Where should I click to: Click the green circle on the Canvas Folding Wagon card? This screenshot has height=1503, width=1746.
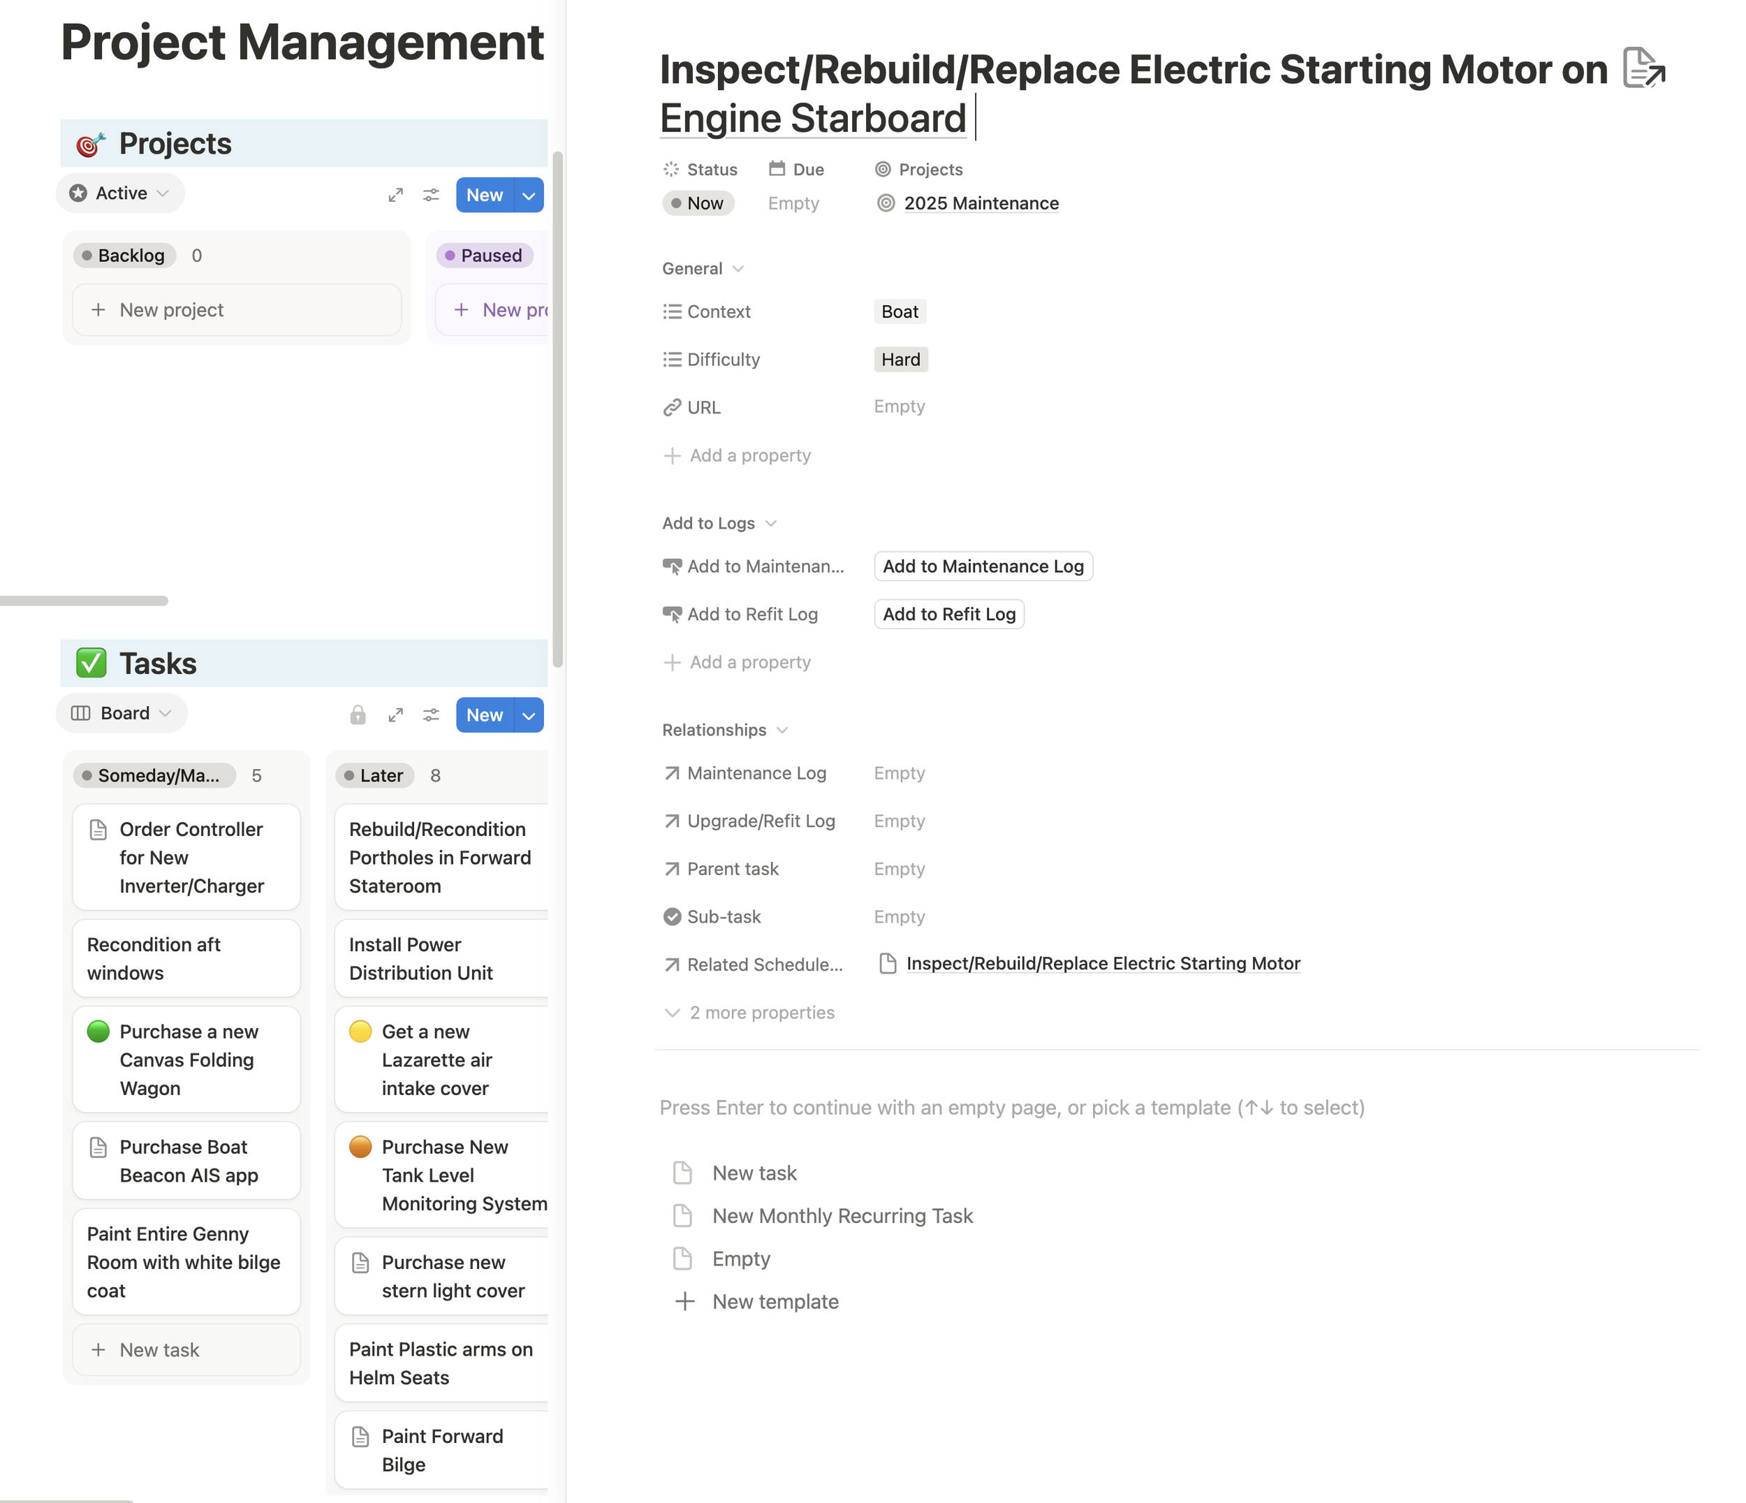click(x=98, y=1031)
